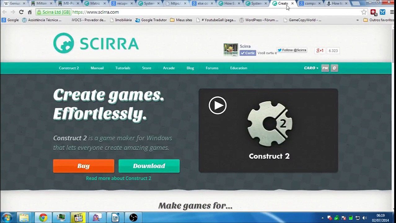This screenshot has height=223, width=396.
Task: Open the WordPress › Fórum bookmark
Action: pyautogui.click(x=259, y=20)
